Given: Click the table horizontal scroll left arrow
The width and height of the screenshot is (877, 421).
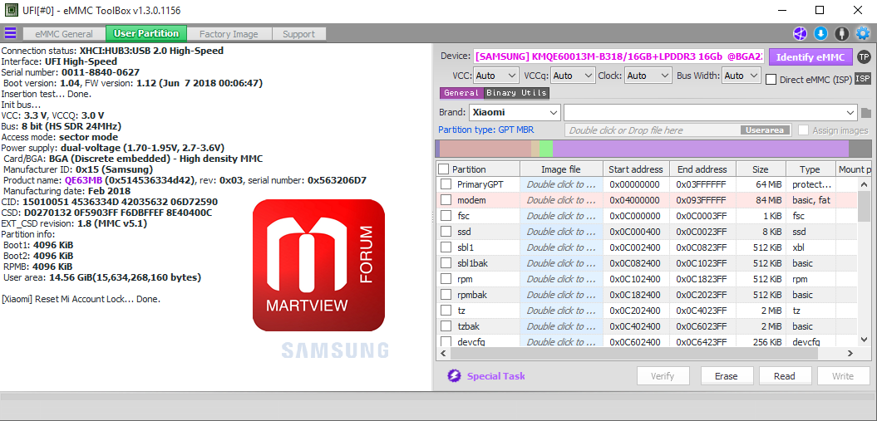Looking at the screenshot, I should (x=443, y=354).
